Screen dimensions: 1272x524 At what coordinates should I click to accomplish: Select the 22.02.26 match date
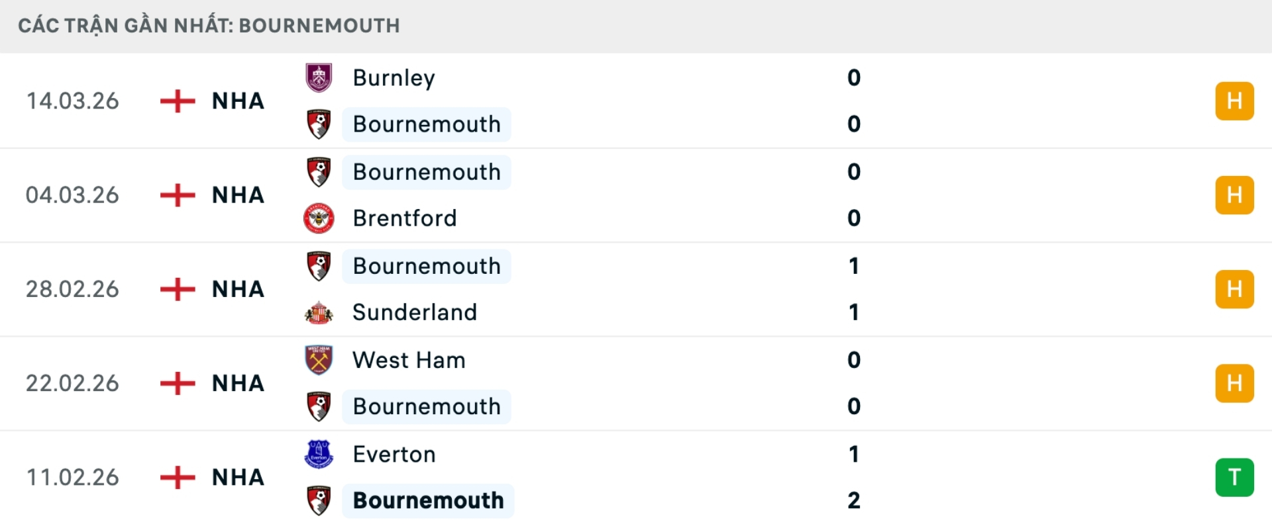(x=72, y=383)
